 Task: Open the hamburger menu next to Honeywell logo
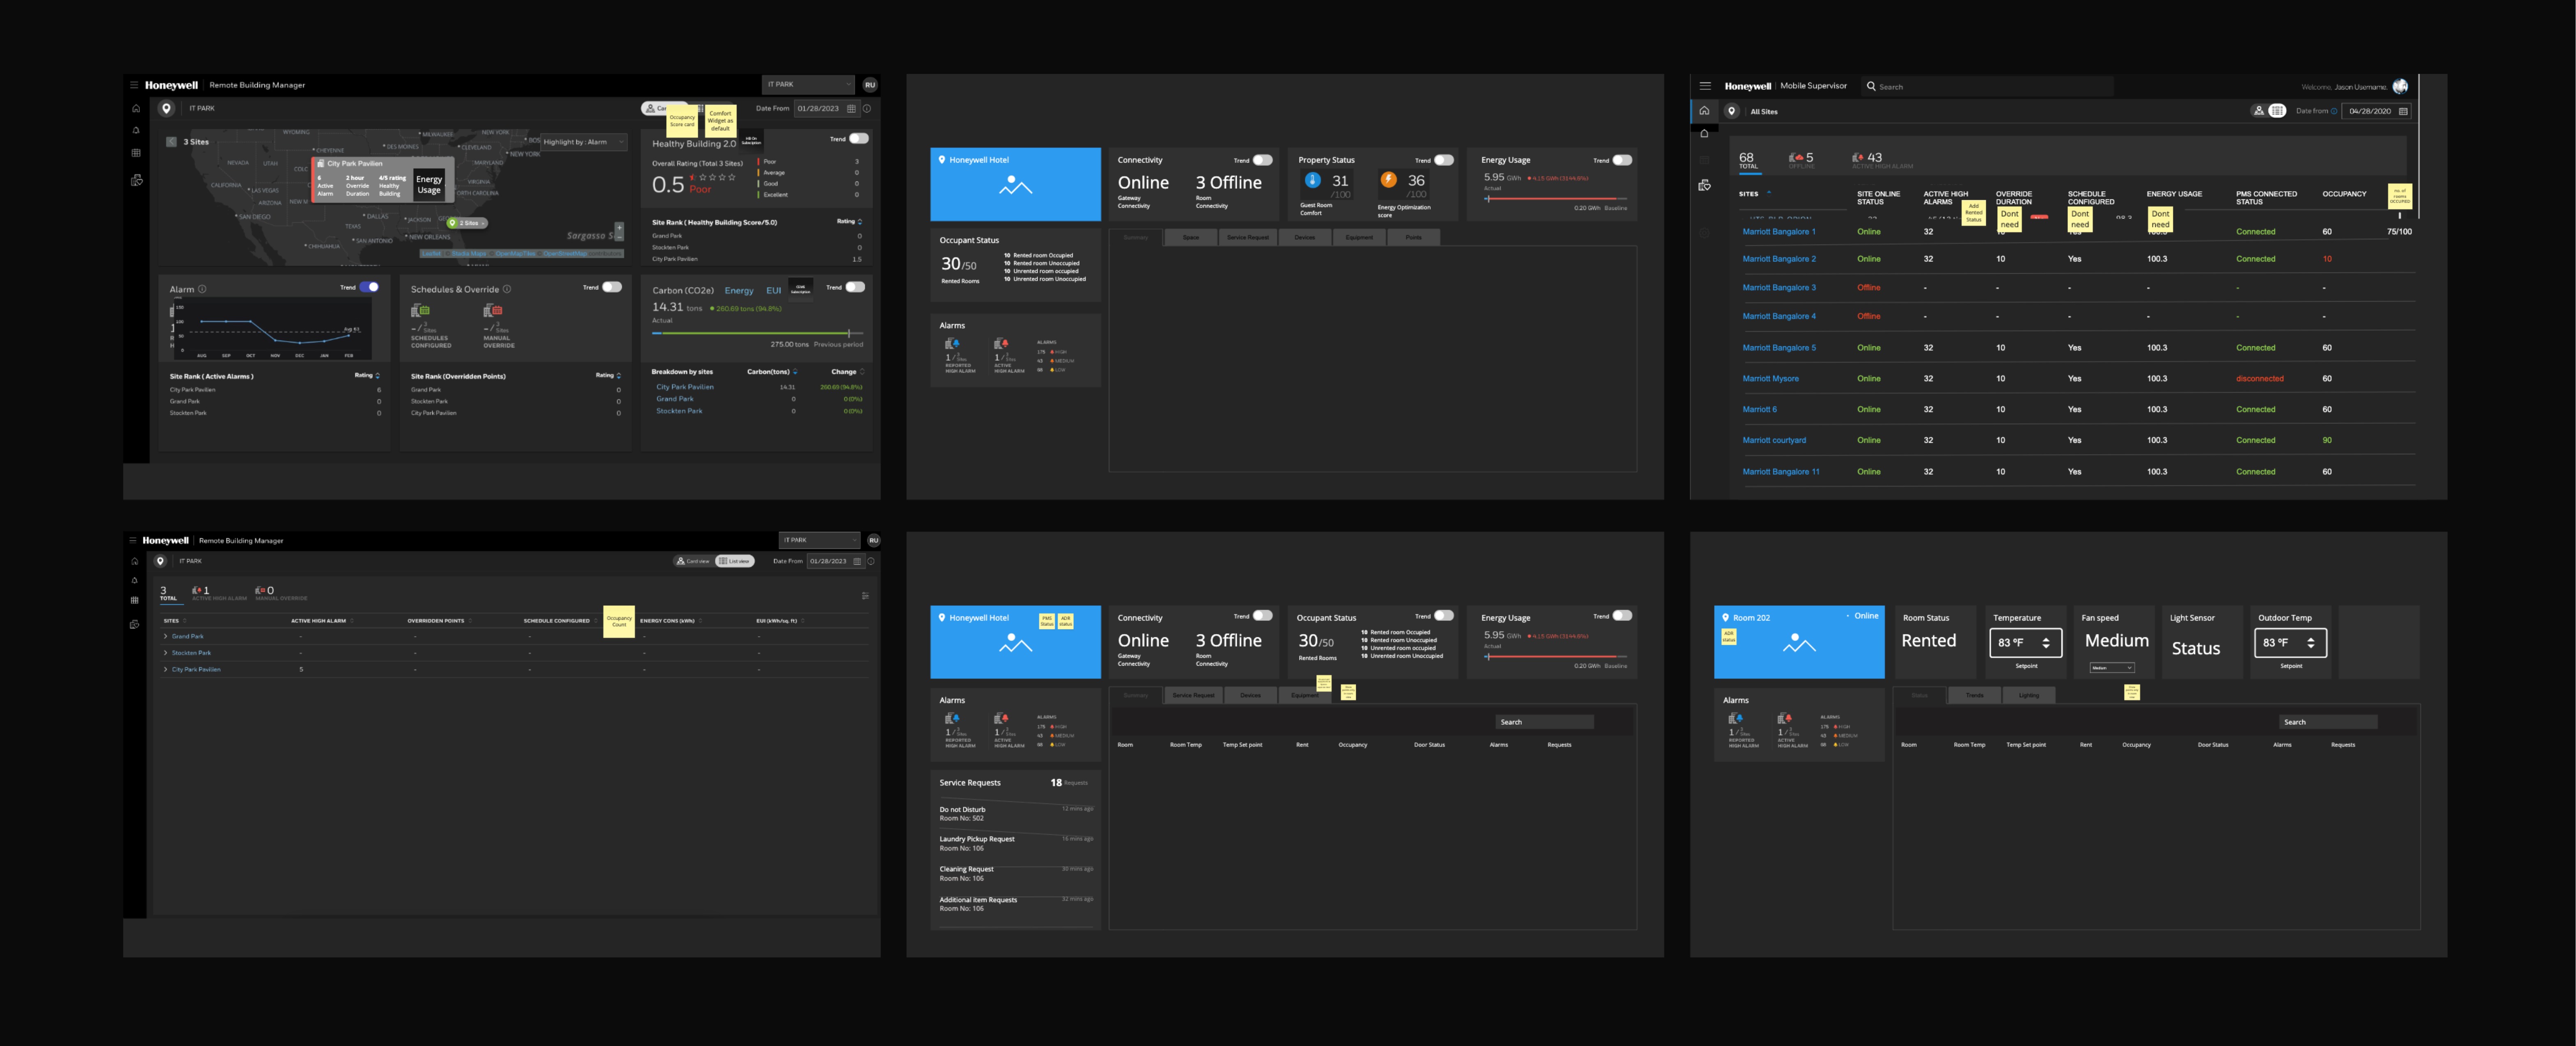click(134, 85)
